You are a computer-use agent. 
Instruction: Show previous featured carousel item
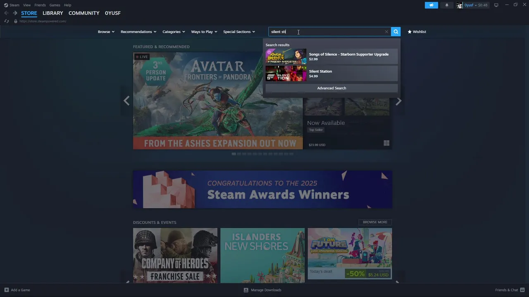pyautogui.click(x=126, y=101)
